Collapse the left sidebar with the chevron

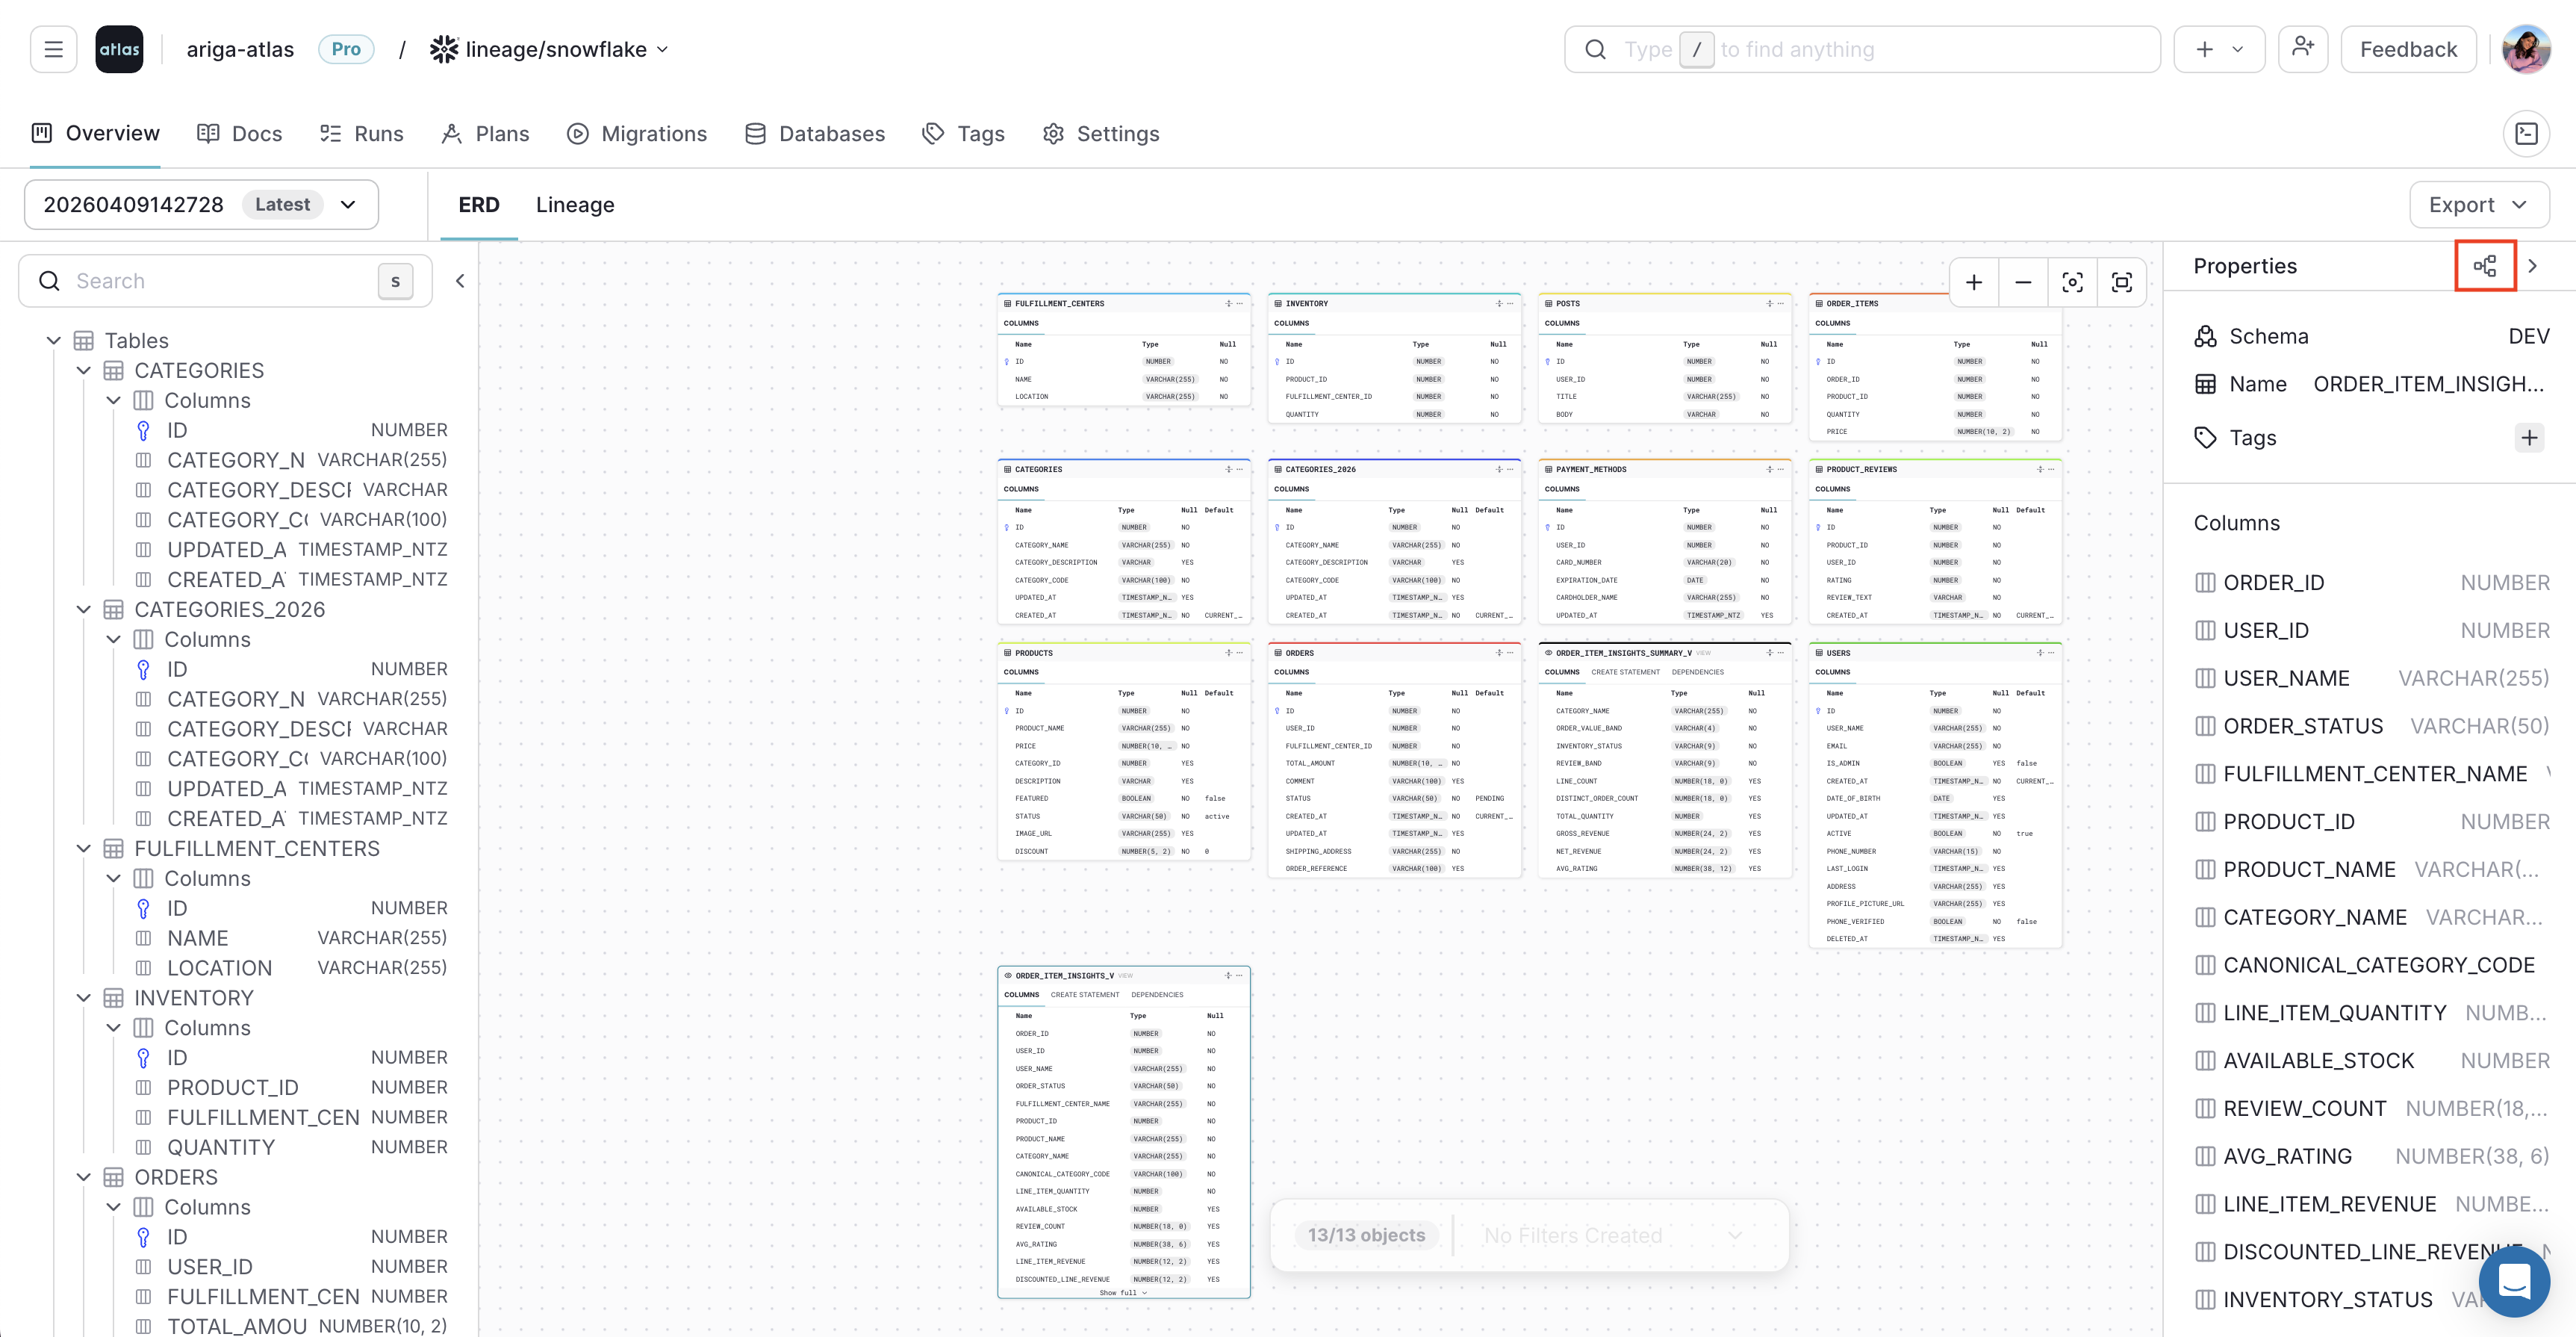[x=460, y=281]
